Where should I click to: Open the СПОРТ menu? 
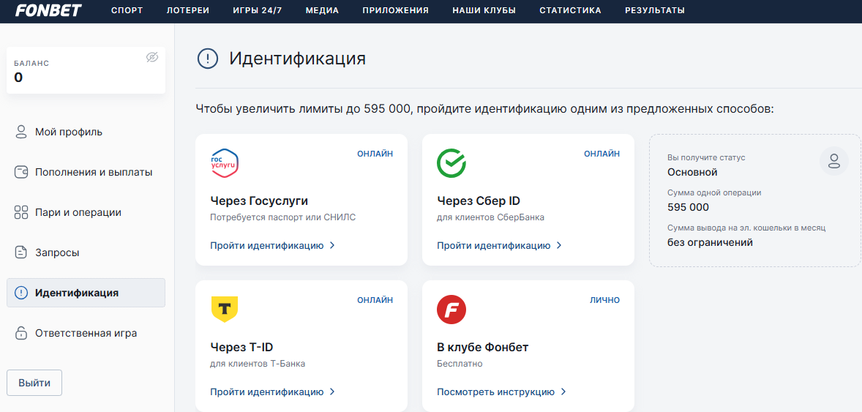[x=127, y=10]
